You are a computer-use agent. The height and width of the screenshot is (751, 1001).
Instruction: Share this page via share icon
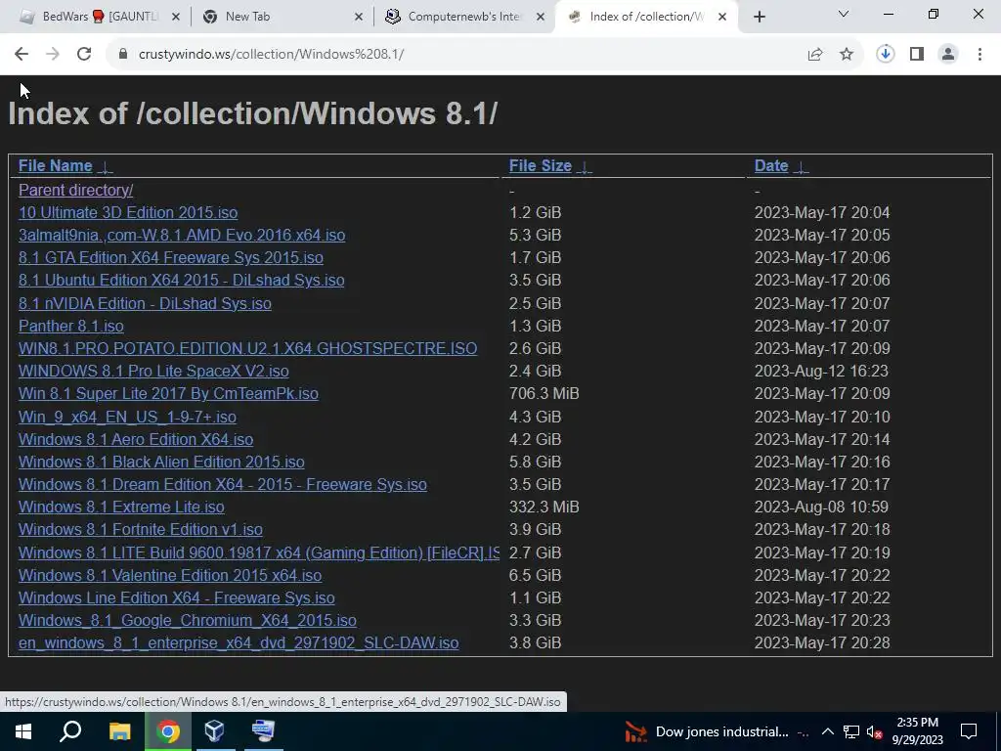(815, 55)
